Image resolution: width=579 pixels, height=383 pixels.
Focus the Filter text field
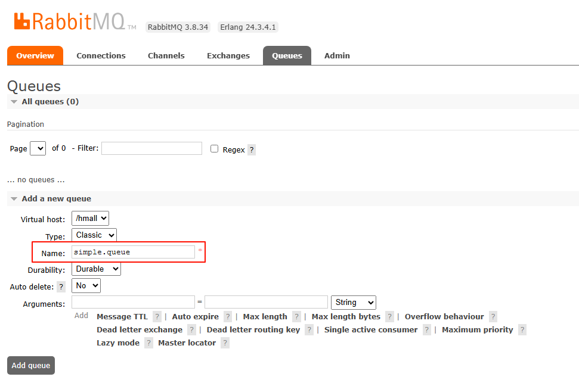click(x=152, y=148)
